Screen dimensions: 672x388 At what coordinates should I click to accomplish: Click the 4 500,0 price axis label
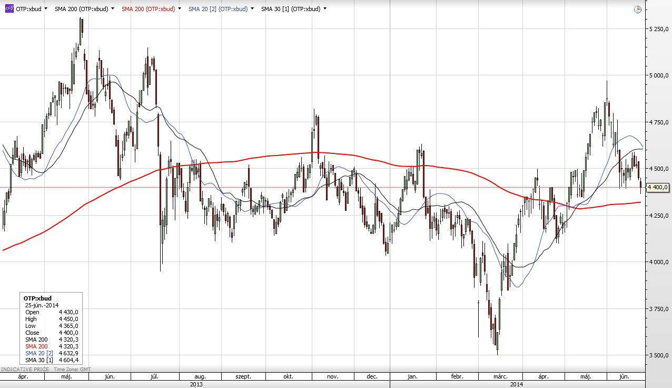point(658,169)
